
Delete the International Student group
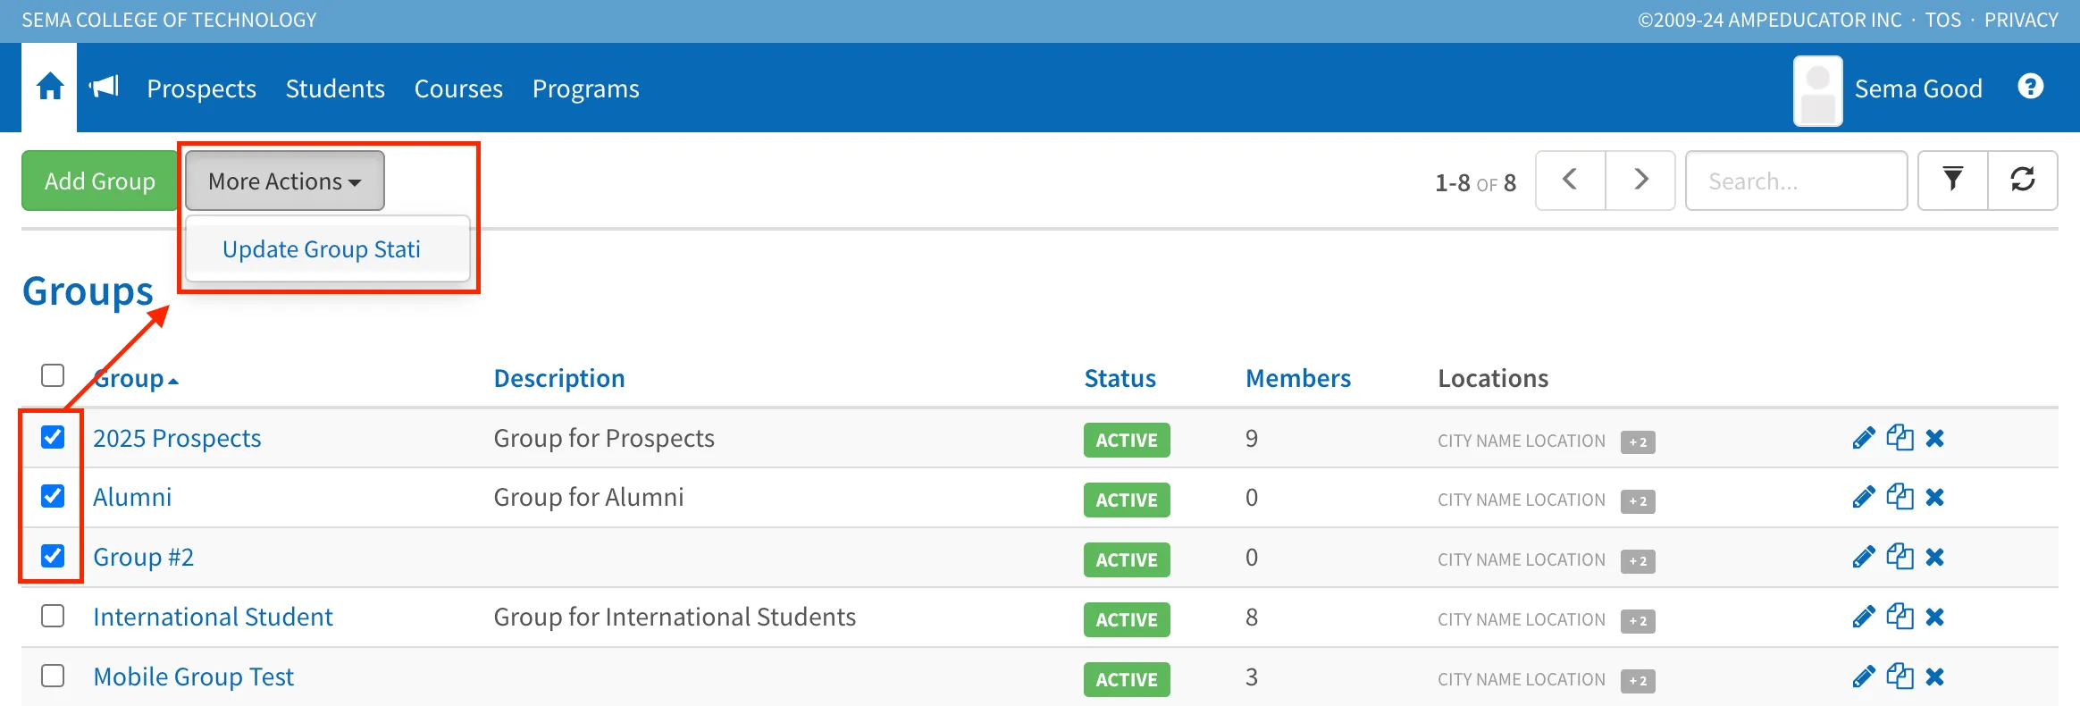click(x=1935, y=617)
